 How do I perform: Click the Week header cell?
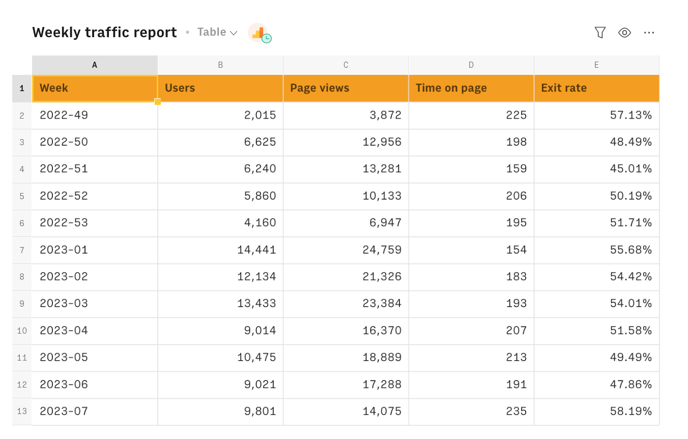95,88
